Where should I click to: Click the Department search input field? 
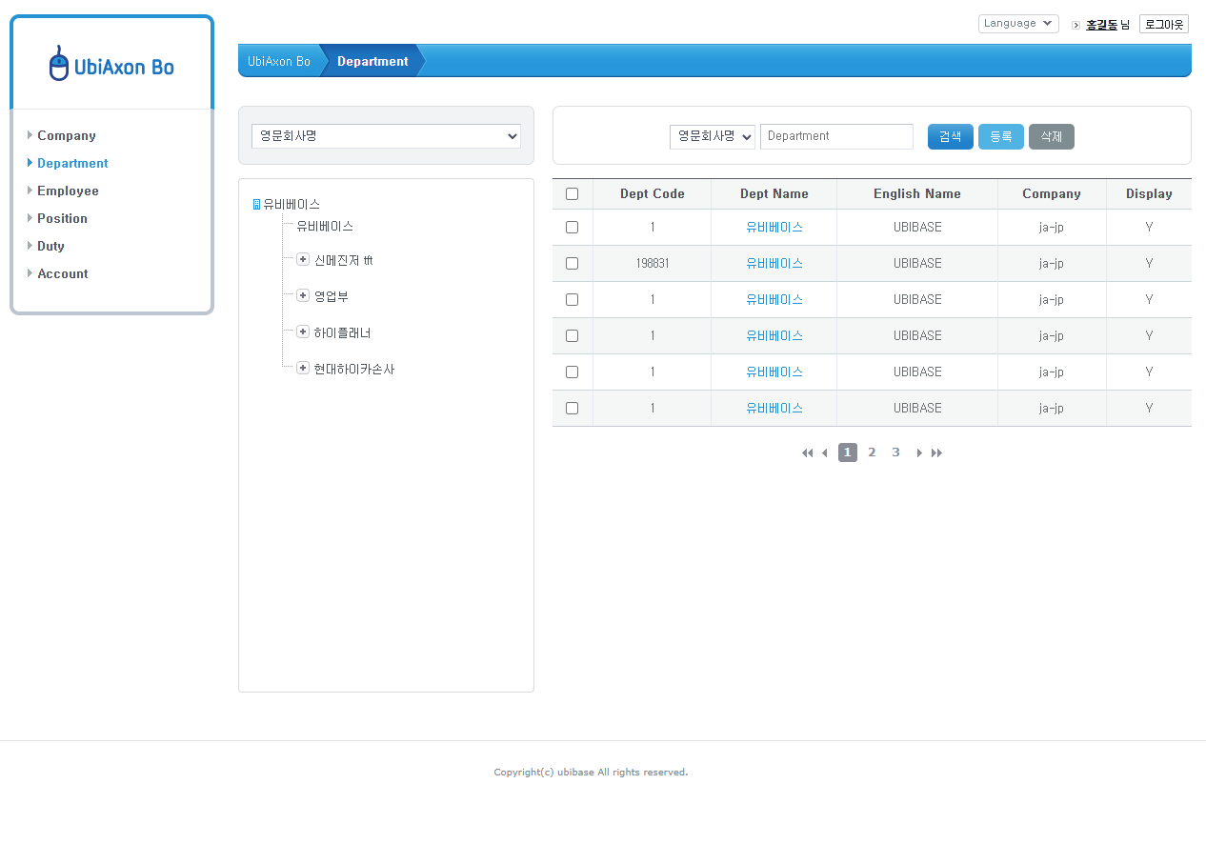[x=836, y=136]
